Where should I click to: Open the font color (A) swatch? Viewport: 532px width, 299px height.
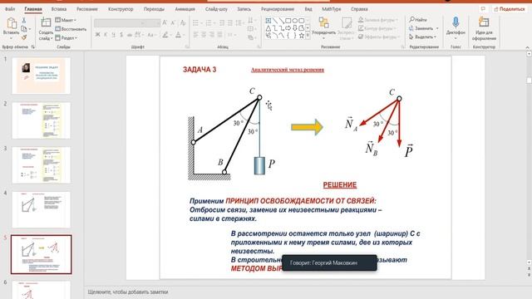(x=178, y=35)
